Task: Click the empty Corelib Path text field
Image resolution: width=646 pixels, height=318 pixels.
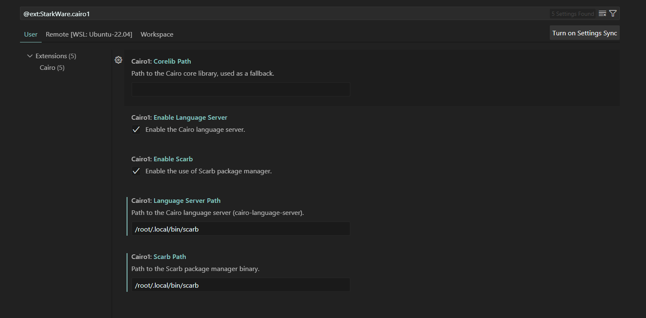Action: [241, 89]
